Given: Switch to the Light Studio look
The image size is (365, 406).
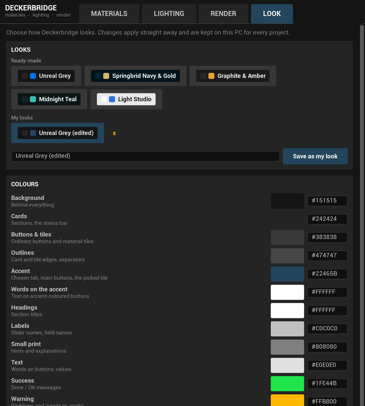Looking at the screenshot, I should 126,99.
